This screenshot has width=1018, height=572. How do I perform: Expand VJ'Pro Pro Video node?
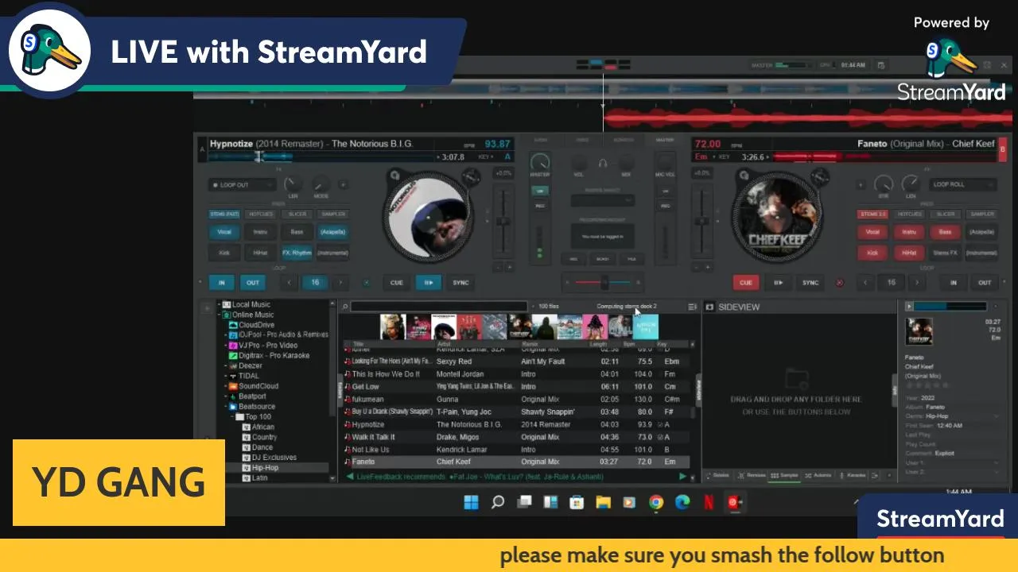pos(225,345)
